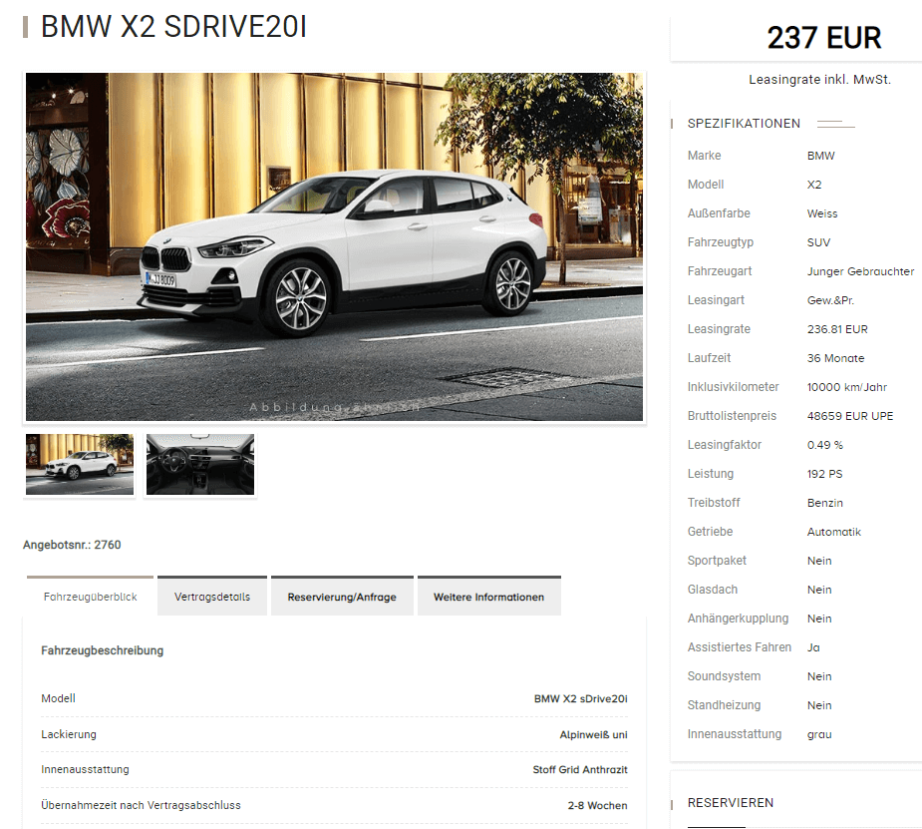
Task: Click the Getriebe value Automatik
Action: [834, 532]
